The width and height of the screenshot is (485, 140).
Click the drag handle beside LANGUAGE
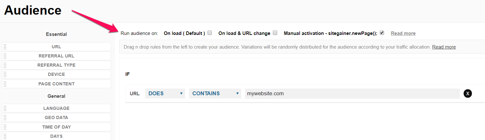(x=5, y=108)
